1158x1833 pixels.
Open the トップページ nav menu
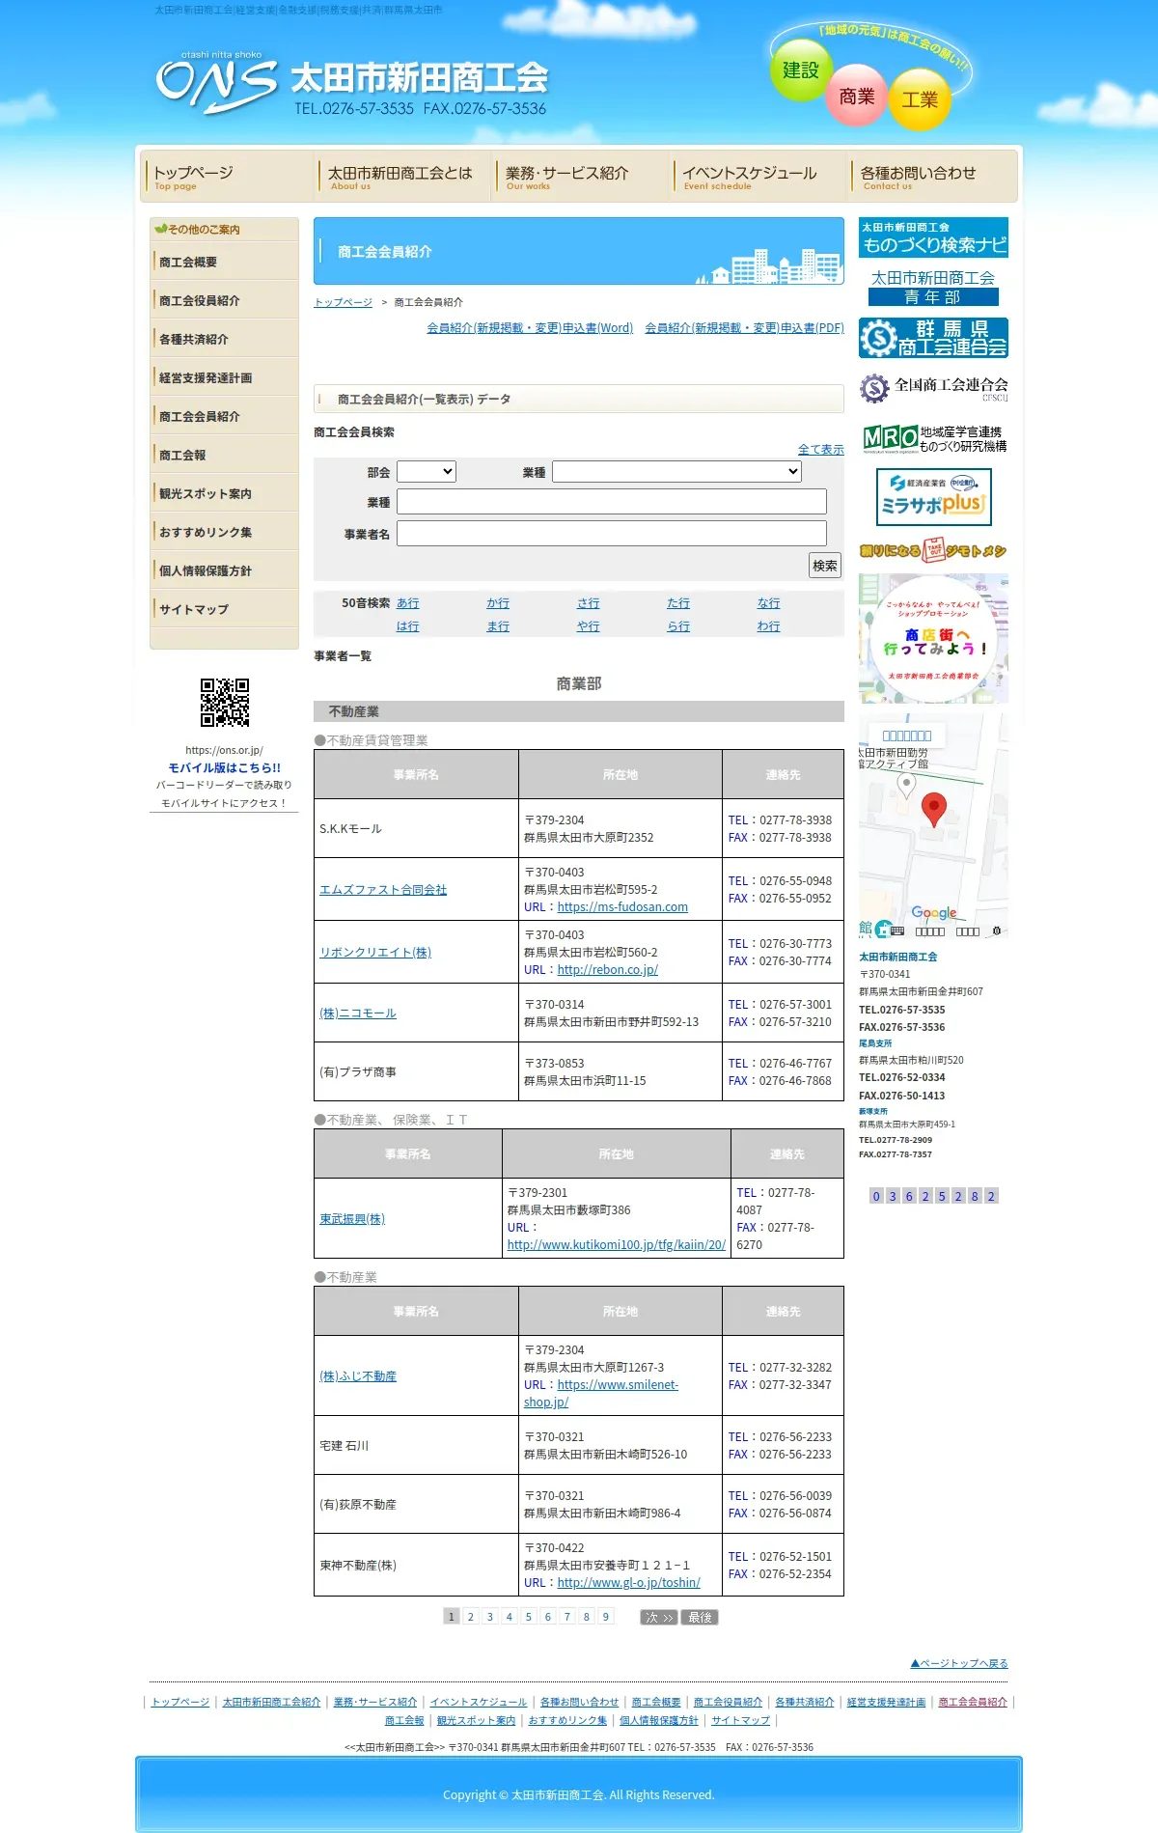click(x=227, y=176)
